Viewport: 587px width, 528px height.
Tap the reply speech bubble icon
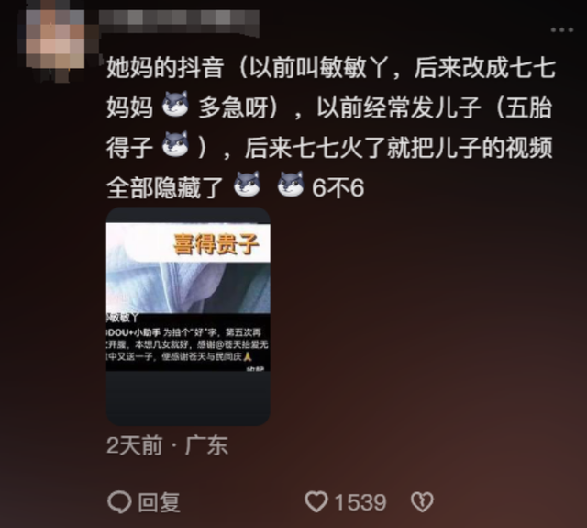pos(119,501)
